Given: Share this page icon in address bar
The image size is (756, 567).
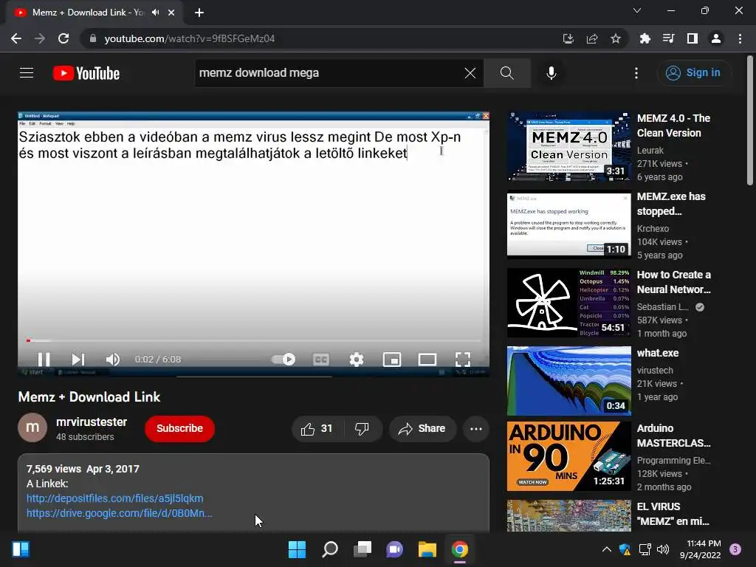Looking at the screenshot, I should (x=592, y=38).
